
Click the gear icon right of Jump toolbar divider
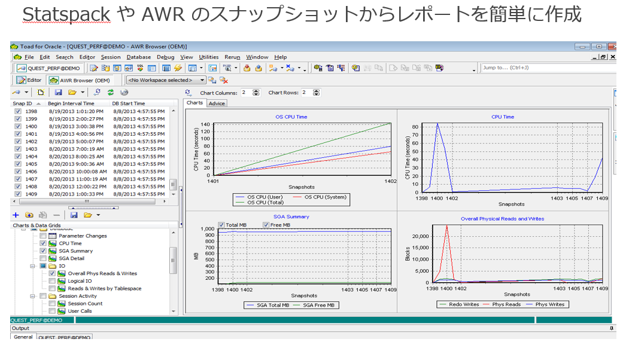click(x=318, y=68)
